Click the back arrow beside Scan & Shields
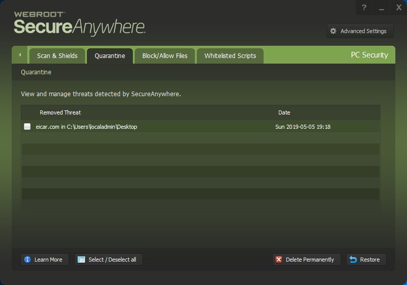Viewport: 407px width, 285px height. pyautogui.click(x=20, y=55)
